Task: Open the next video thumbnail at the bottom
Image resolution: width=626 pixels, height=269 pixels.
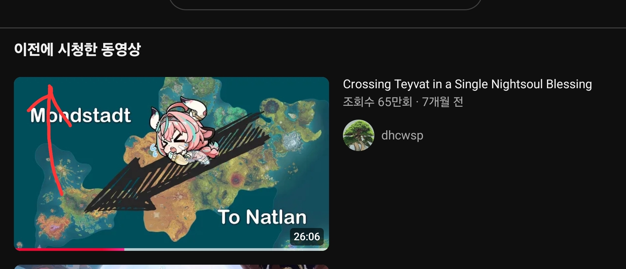Action: tap(171, 267)
